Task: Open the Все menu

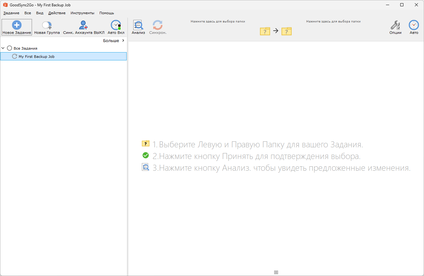Action: coord(28,13)
